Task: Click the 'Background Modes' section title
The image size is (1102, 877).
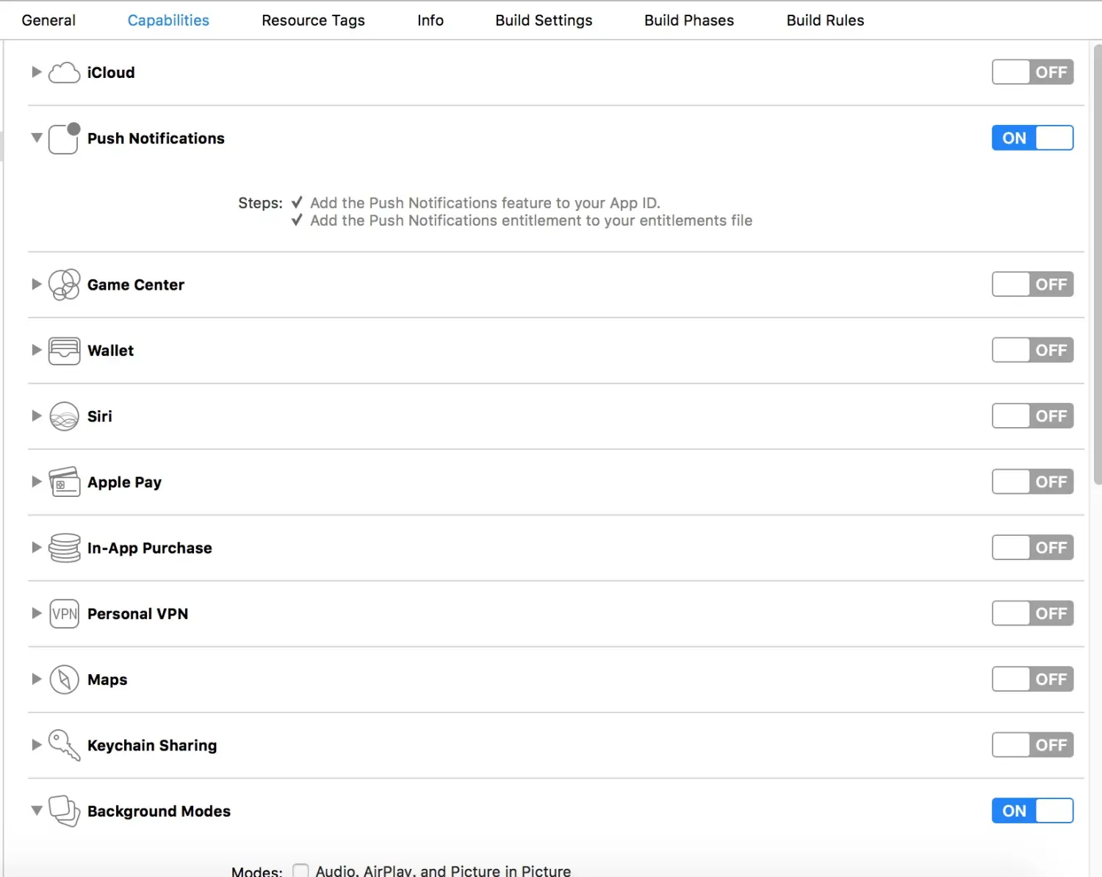Action: (159, 811)
